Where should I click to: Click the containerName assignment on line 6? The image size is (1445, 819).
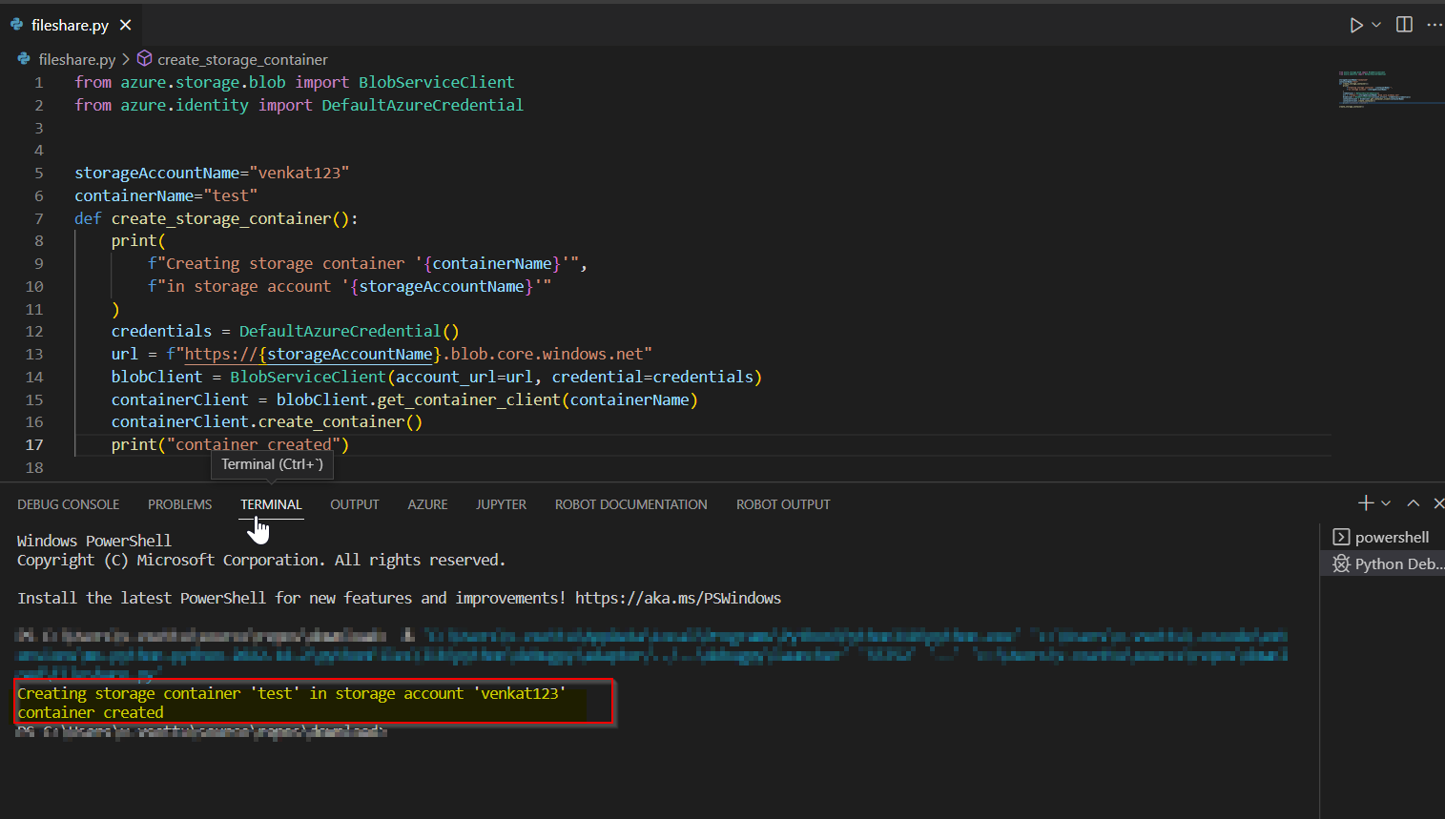point(166,195)
